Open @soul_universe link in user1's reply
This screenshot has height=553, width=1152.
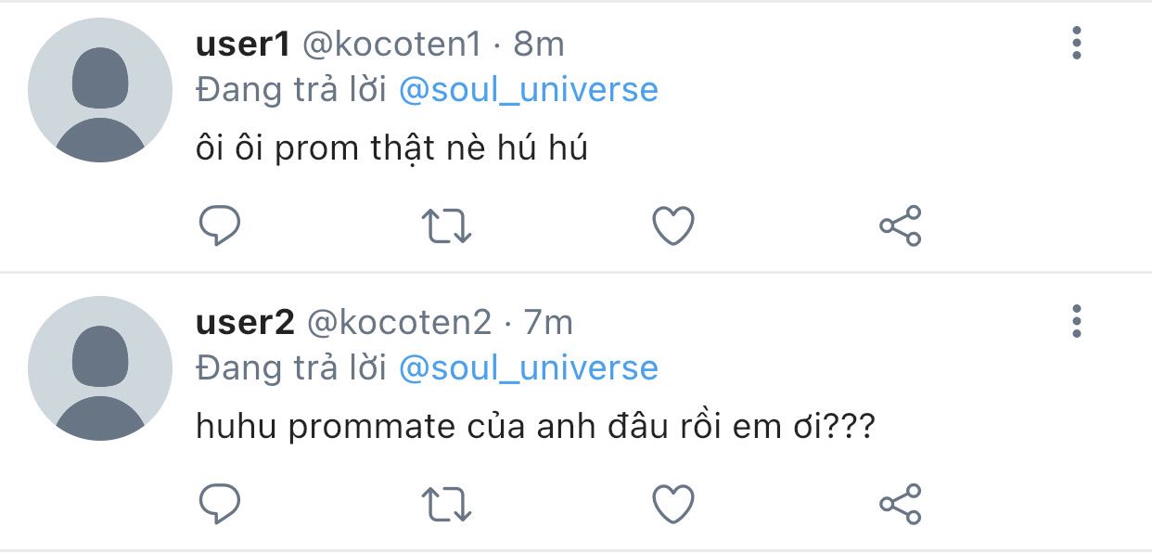pyautogui.click(x=528, y=90)
